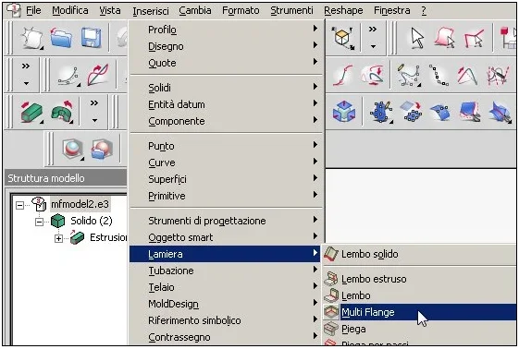Open the Reshape menu

(343, 10)
